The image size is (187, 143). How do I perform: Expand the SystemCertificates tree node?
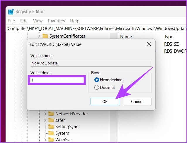[39, 36]
